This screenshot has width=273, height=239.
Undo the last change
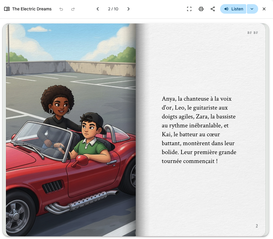click(x=61, y=9)
